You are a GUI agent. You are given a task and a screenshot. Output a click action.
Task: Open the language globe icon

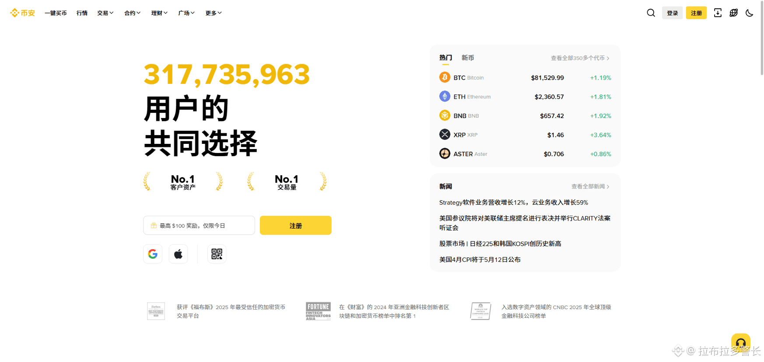tap(734, 13)
